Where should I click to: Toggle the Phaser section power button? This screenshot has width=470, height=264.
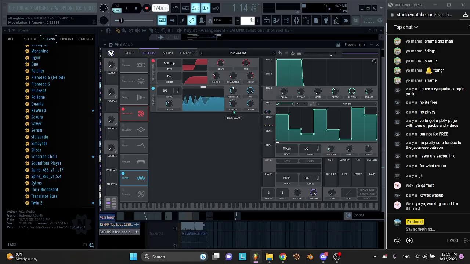coord(153,88)
